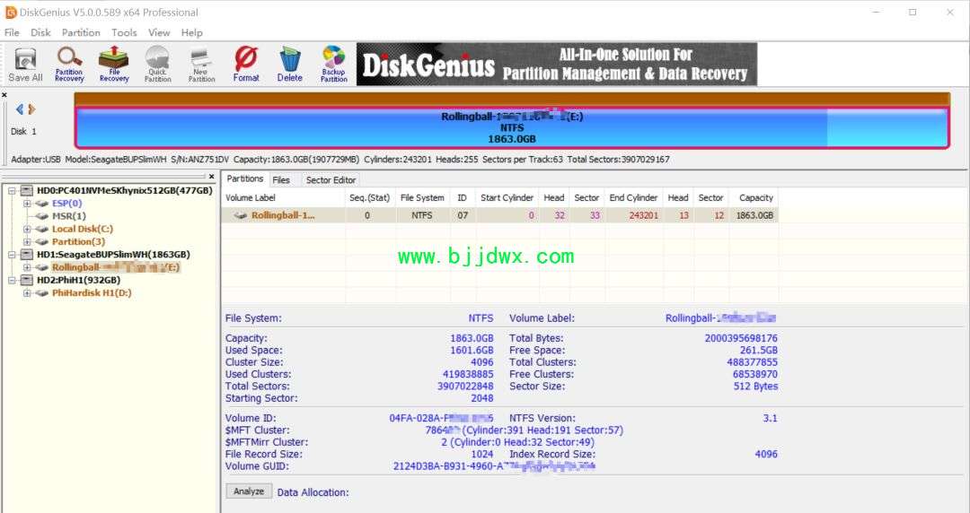
Task: Open the Partition Recovery tool
Action: (69, 65)
